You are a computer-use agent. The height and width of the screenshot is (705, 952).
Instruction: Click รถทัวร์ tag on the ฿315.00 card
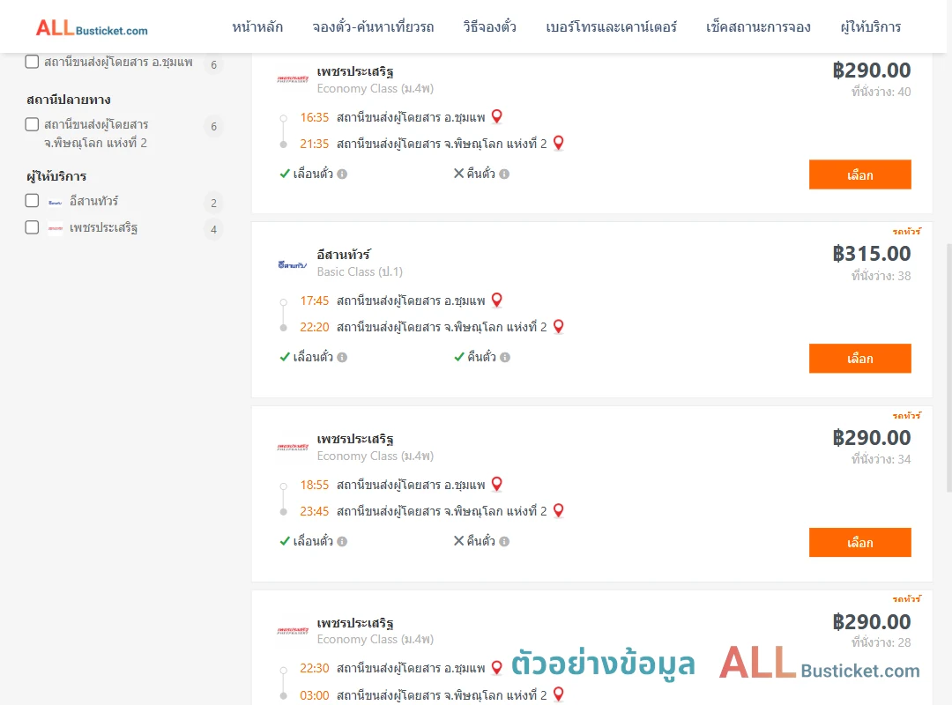pos(906,232)
